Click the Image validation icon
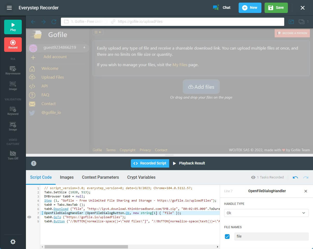The height and width of the screenshot is (249, 313). coord(13,126)
